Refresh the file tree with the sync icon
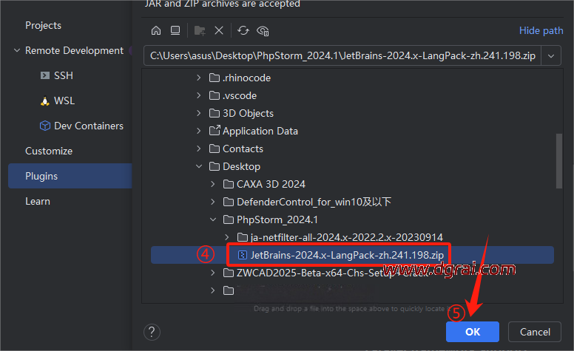 243,30
